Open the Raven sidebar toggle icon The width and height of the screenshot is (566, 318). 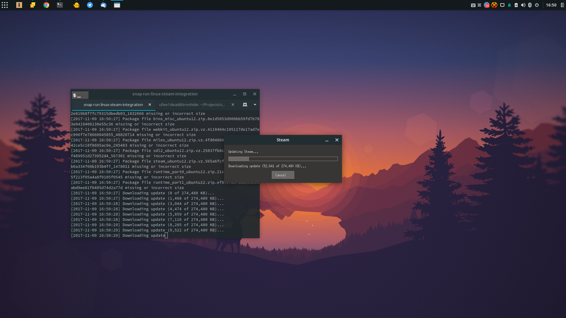(562, 5)
